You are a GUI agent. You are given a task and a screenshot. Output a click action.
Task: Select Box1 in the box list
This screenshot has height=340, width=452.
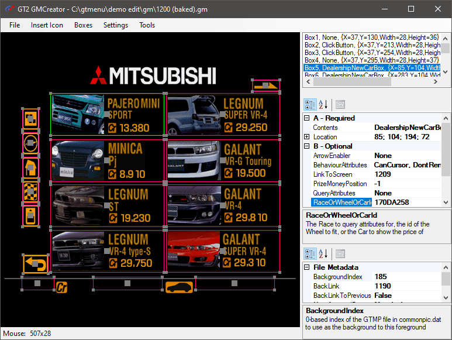coord(372,37)
